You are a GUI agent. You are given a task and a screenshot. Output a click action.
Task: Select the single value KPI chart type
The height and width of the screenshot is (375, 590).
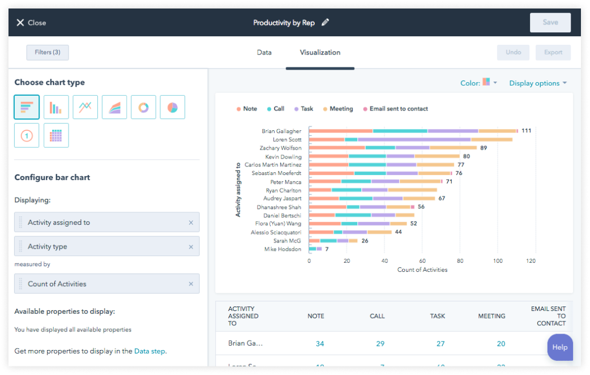coord(27,135)
